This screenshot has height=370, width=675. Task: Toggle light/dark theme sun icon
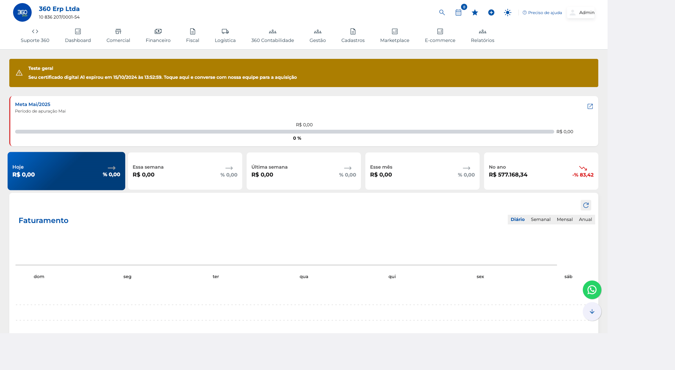[x=507, y=12]
